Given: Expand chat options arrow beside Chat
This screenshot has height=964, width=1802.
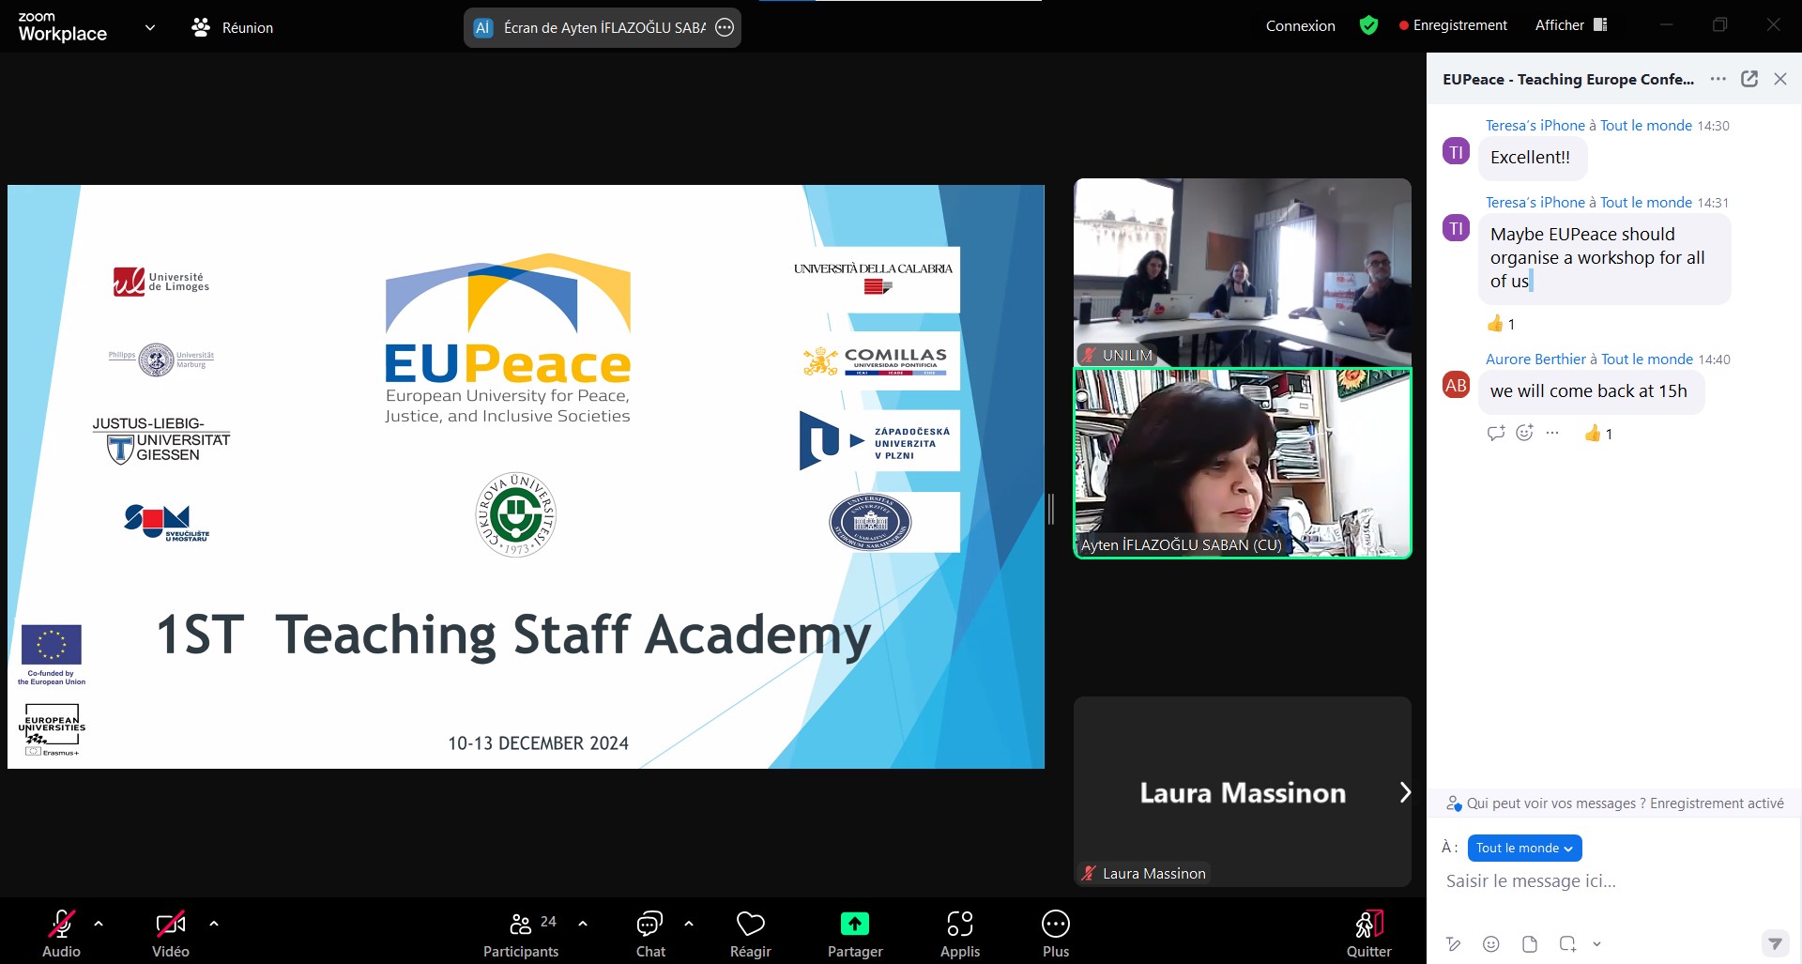Looking at the screenshot, I should pyautogui.click(x=689, y=924).
